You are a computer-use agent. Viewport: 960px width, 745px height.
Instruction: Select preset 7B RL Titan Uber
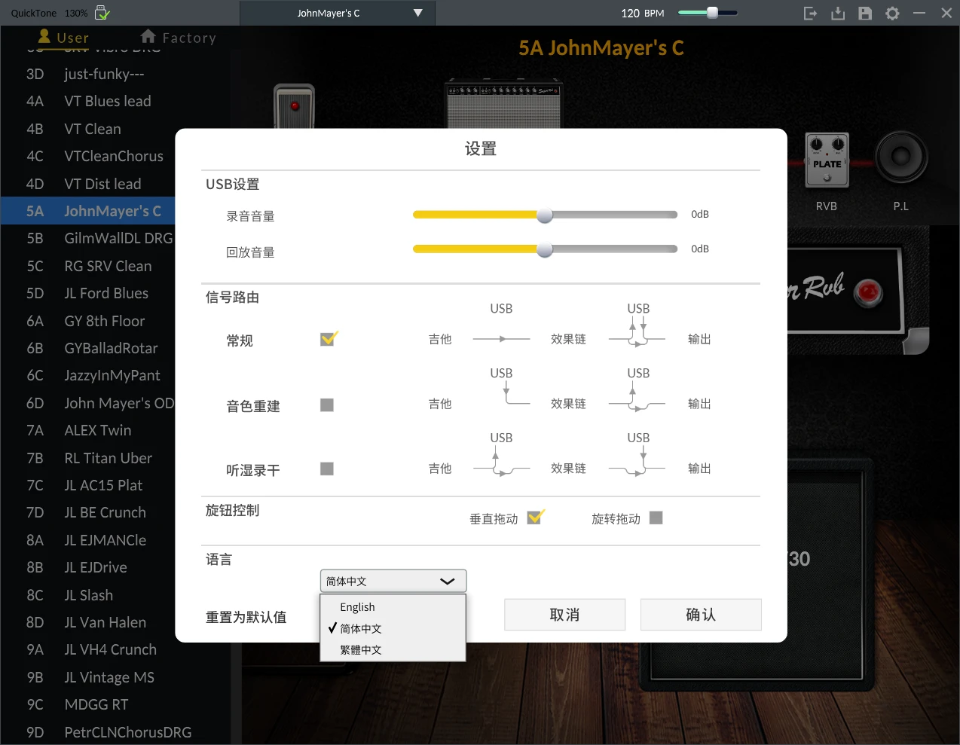(x=88, y=458)
